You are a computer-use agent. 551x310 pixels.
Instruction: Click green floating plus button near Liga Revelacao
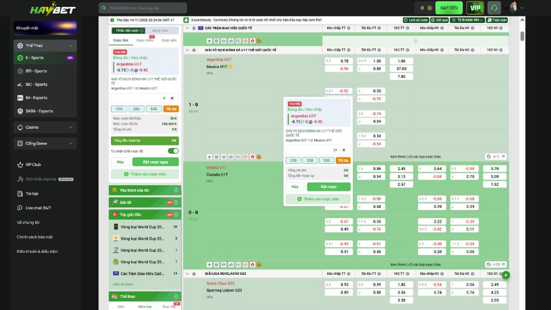coord(506,275)
